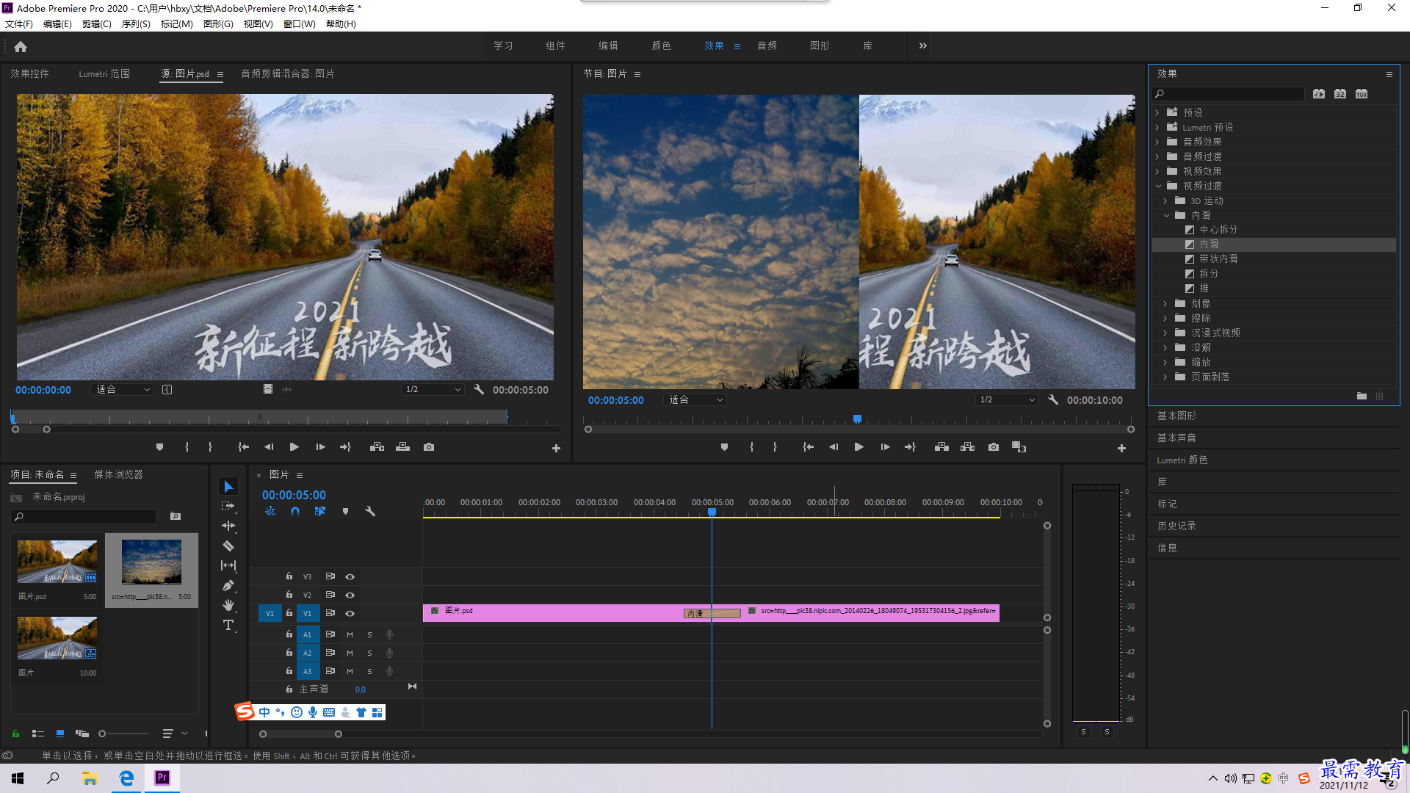Solo audio track A2

pyautogui.click(x=369, y=653)
